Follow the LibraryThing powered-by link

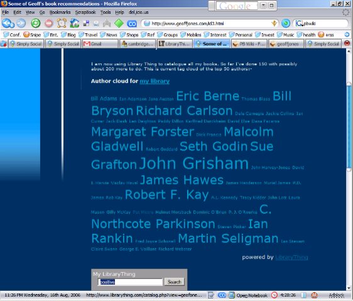(291, 257)
